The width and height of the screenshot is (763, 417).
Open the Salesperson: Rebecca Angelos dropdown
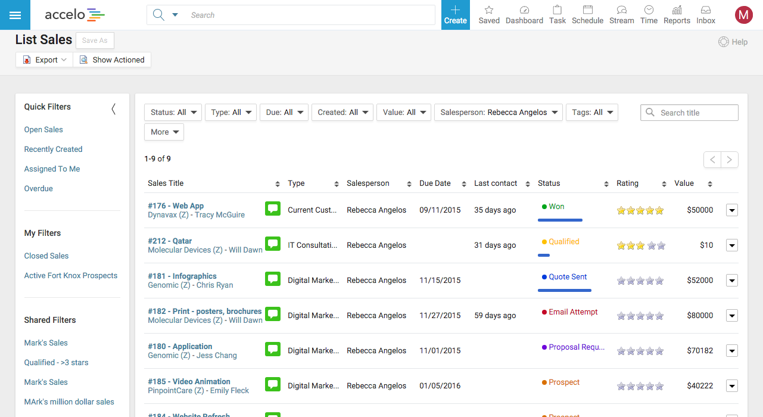pyautogui.click(x=499, y=112)
